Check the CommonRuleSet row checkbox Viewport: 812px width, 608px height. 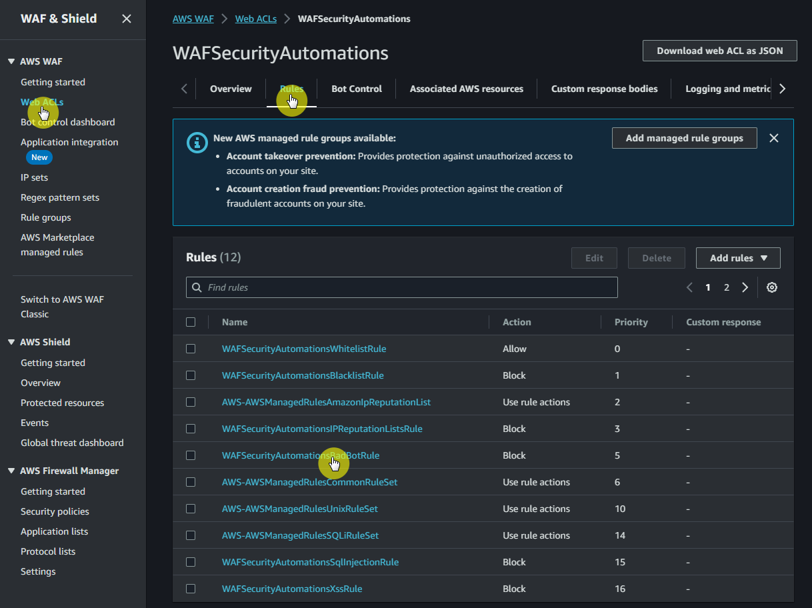(191, 482)
